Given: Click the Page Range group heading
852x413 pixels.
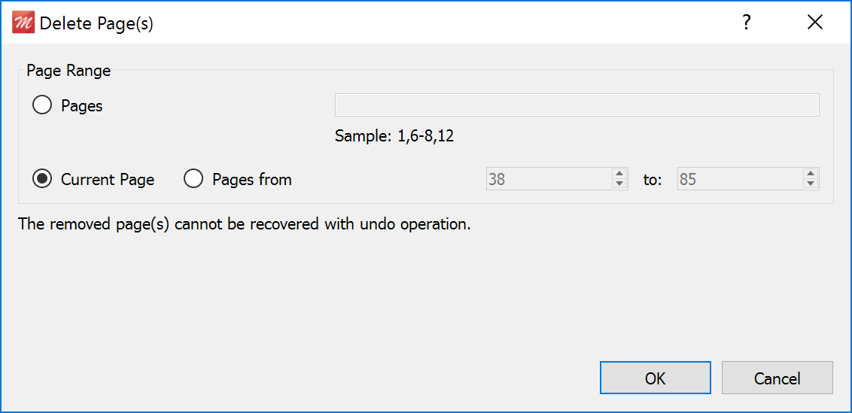Looking at the screenshot, I should click(69, 71).
